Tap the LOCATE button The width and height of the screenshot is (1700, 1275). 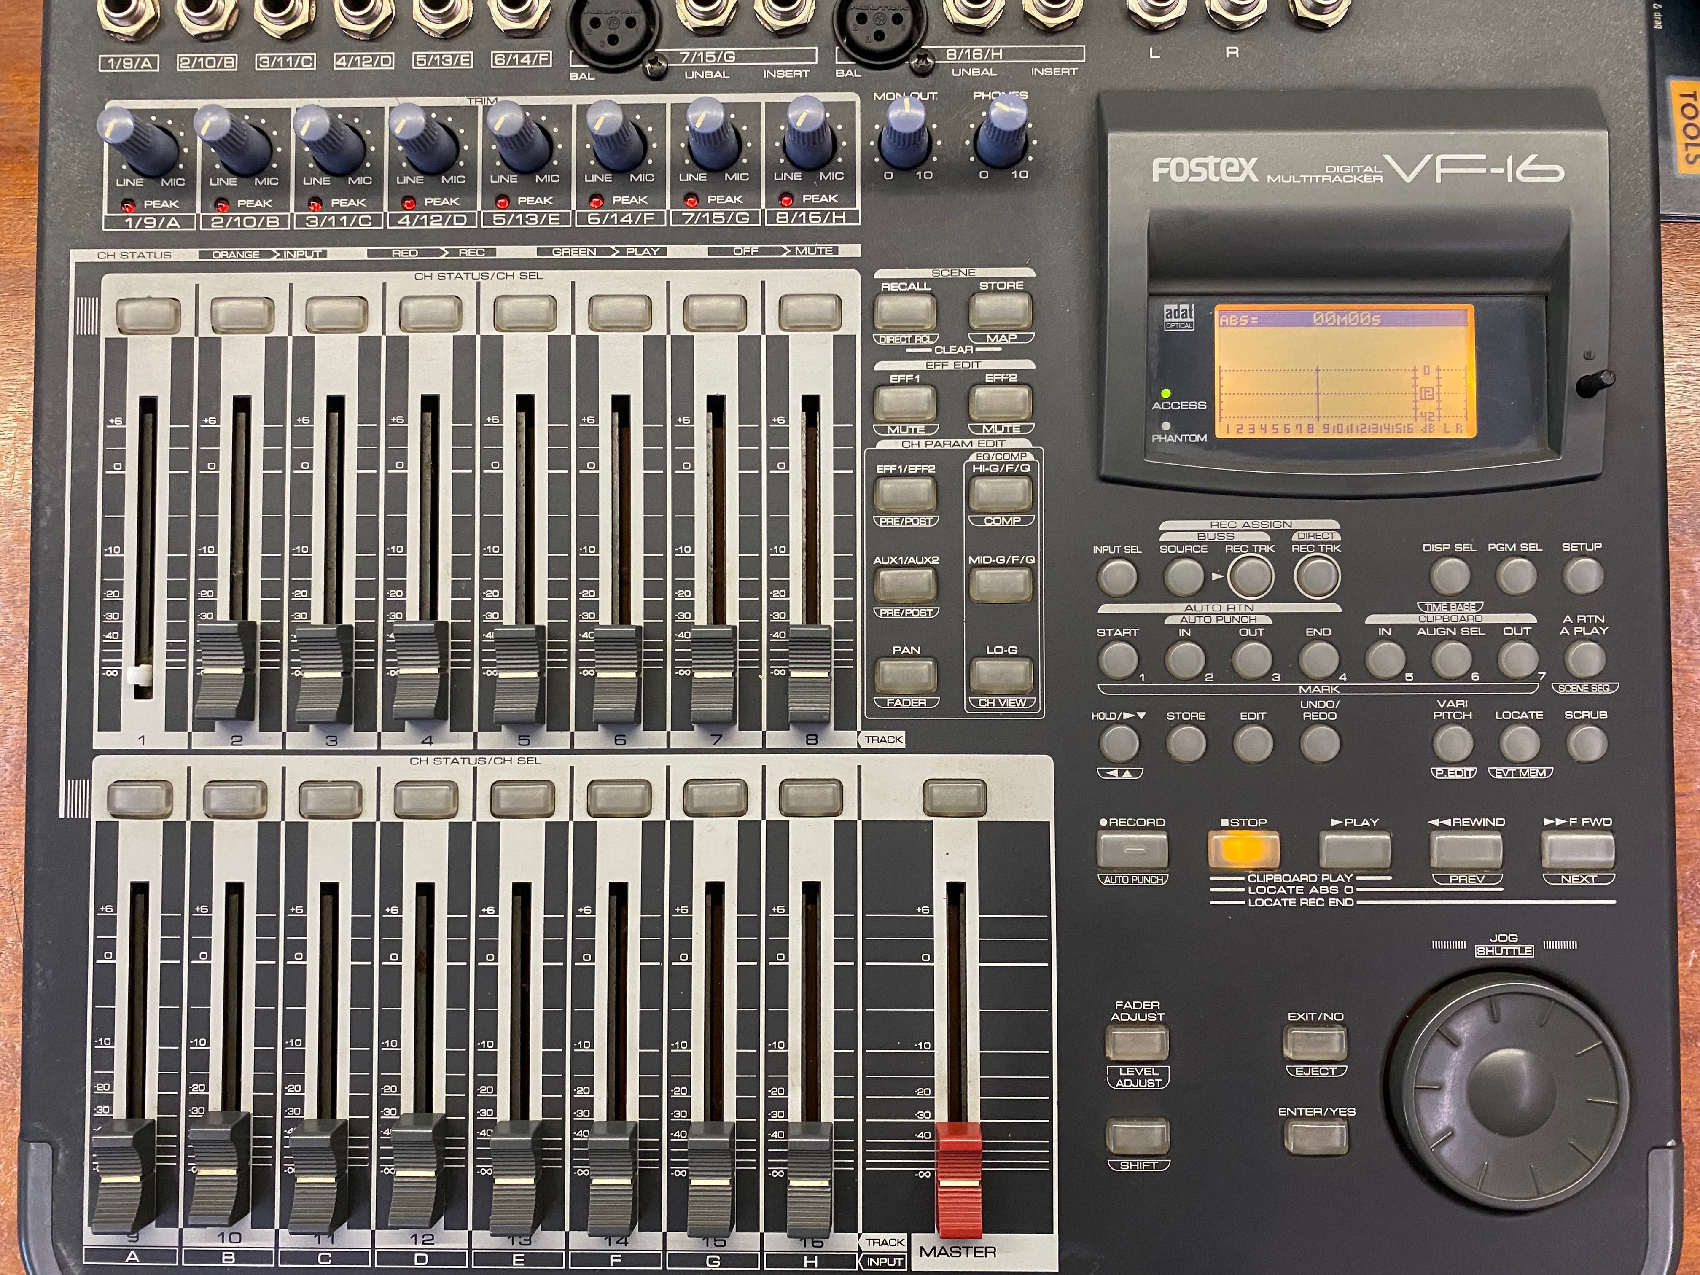(1520, 743)
